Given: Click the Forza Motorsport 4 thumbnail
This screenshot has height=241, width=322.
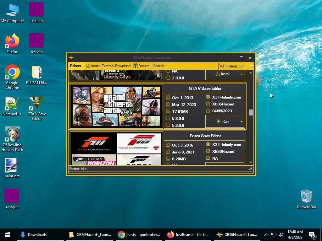Looking at the screenshot, I should pos(139,143).
